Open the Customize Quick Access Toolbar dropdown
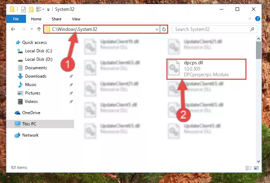 click(x=48, y=10)
